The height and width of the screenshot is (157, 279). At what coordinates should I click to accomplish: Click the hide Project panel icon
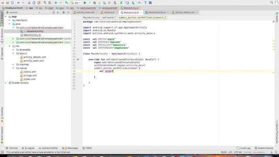69,13
